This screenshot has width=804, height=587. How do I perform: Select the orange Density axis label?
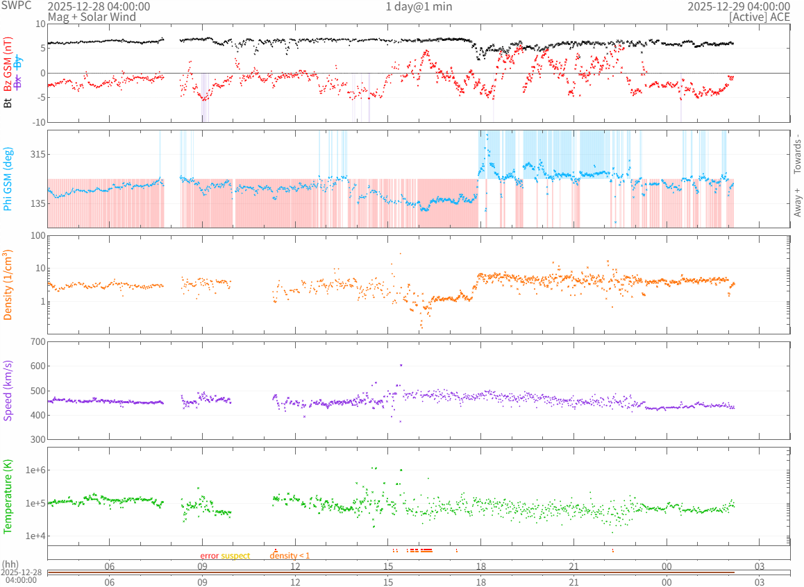8,284
